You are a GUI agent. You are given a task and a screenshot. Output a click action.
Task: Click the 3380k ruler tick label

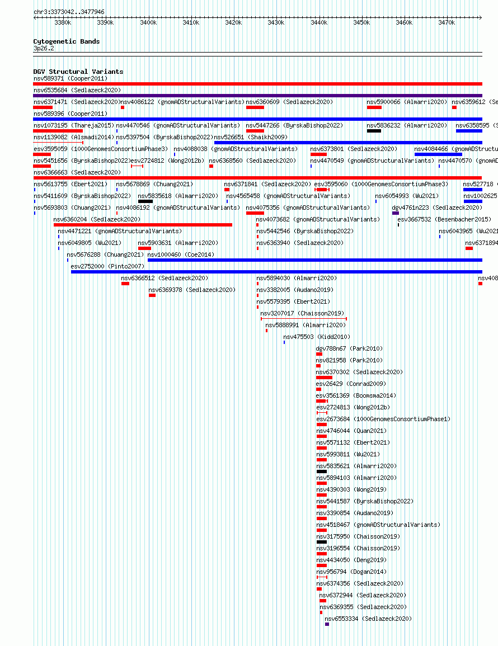[x=63, y=23]
